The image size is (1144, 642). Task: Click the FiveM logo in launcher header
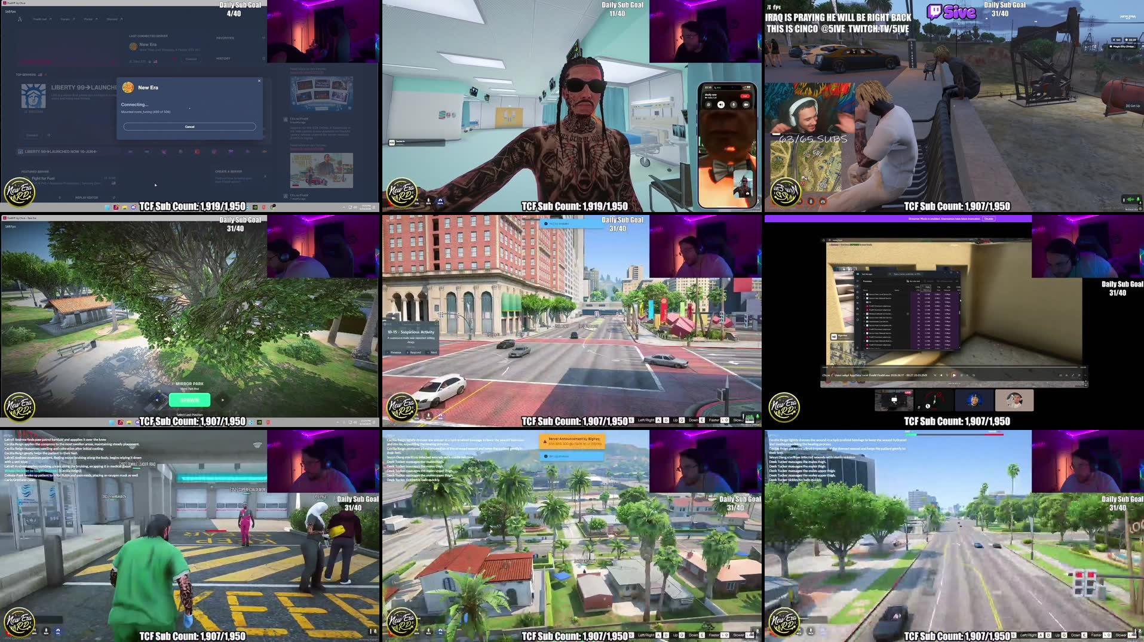pos(20,19)
